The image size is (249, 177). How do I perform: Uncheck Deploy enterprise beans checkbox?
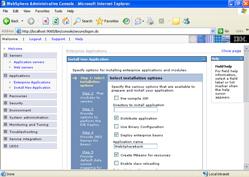pos(116,135)
